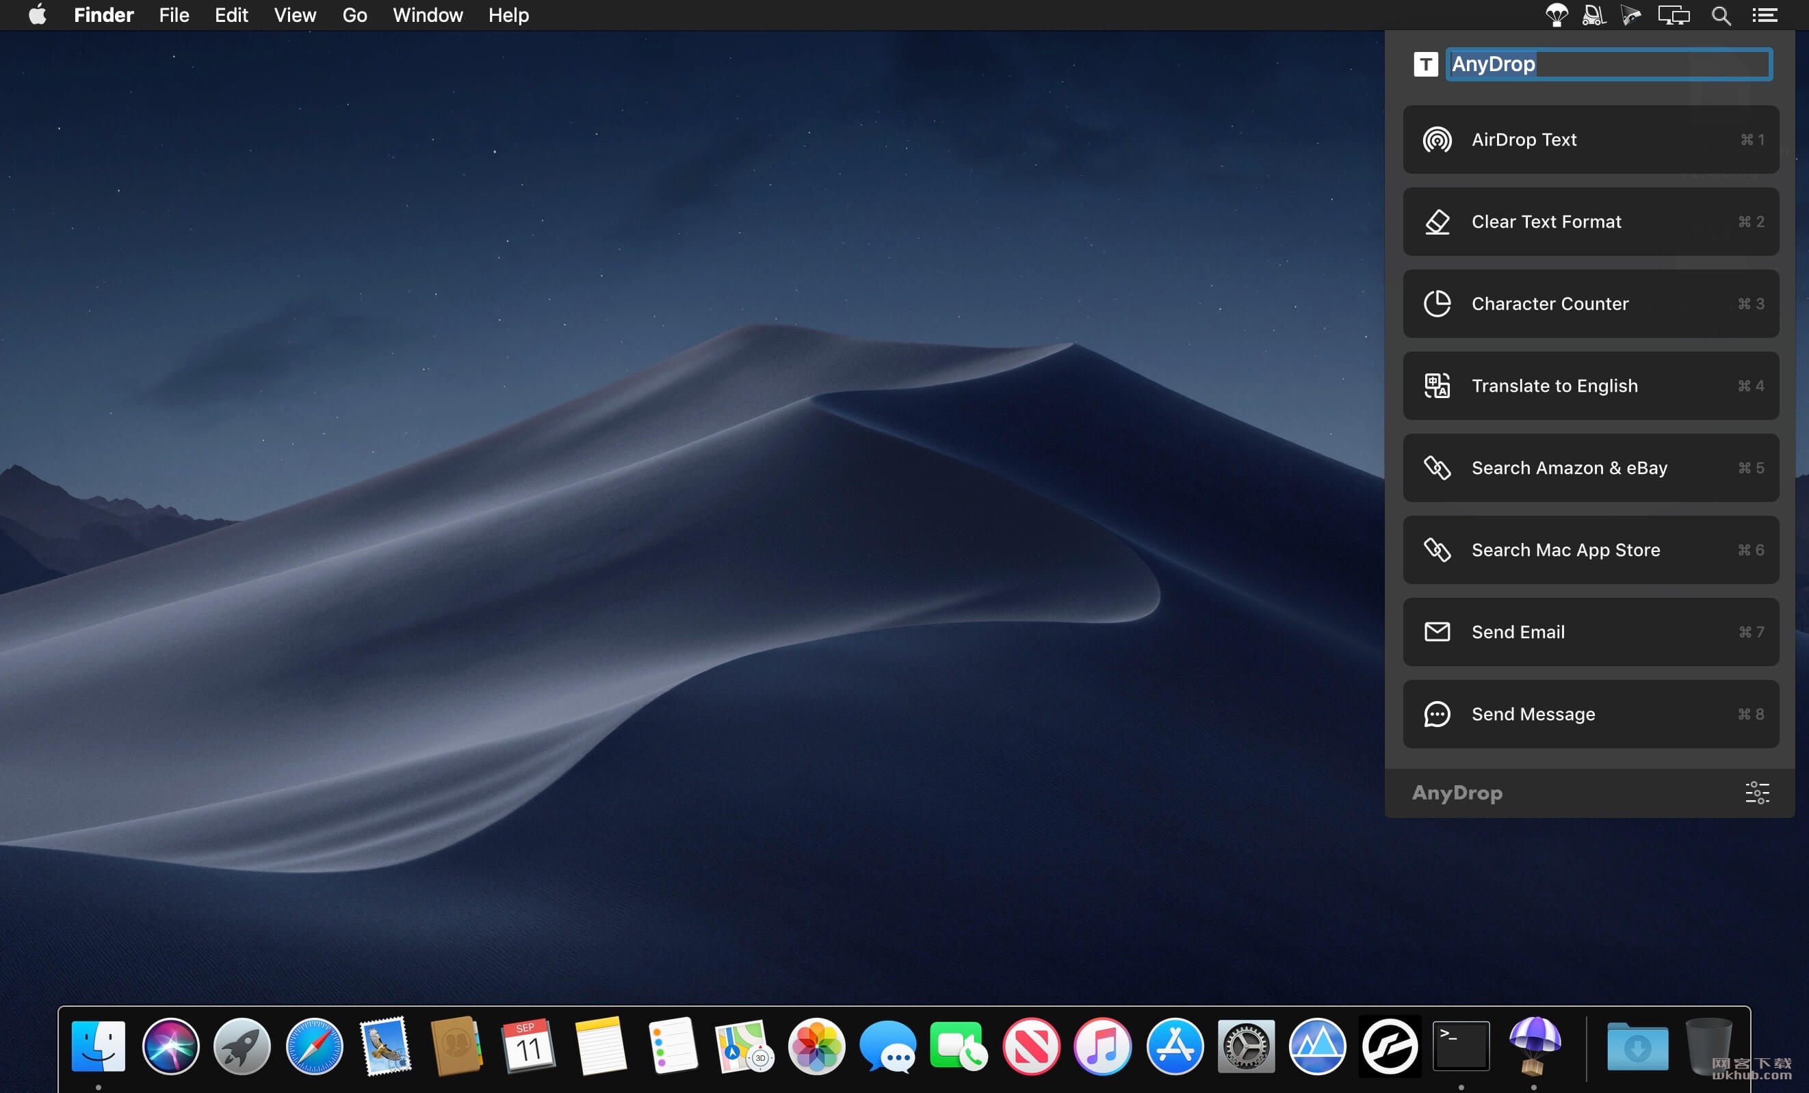
Task: Select the Clear Text Format action
Action: (x=1591, y=222)
